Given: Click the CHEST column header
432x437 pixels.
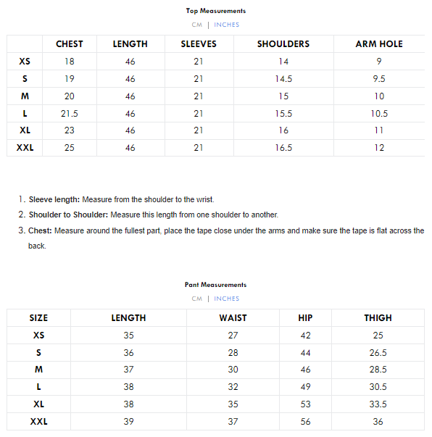Looking at the screenshot, I should (70, 44).
